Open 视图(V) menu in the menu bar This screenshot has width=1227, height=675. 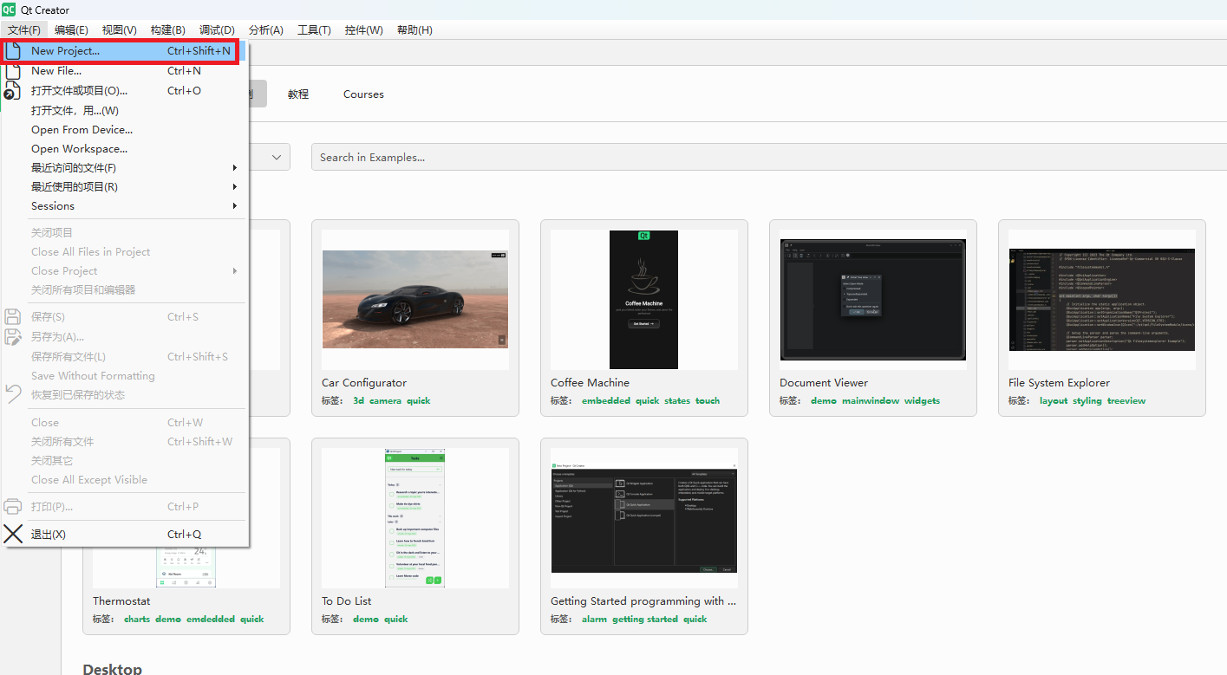click(x=119, y=30)
